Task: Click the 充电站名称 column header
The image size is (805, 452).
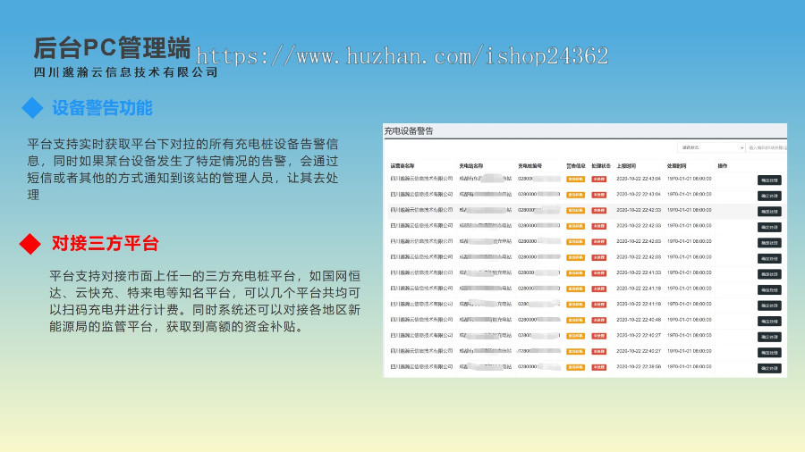Action: 470,166
